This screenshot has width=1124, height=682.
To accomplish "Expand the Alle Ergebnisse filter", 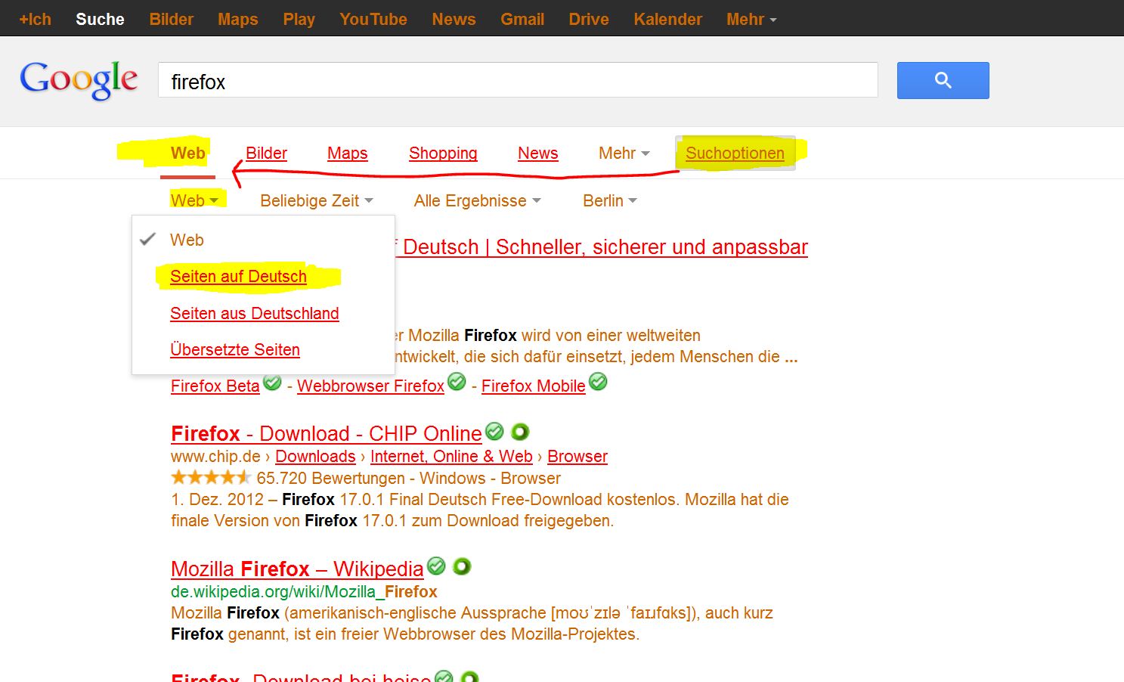I will click(x=478, y=200).
